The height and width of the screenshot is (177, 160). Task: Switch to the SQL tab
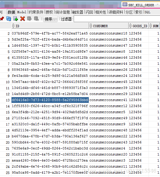148,12
